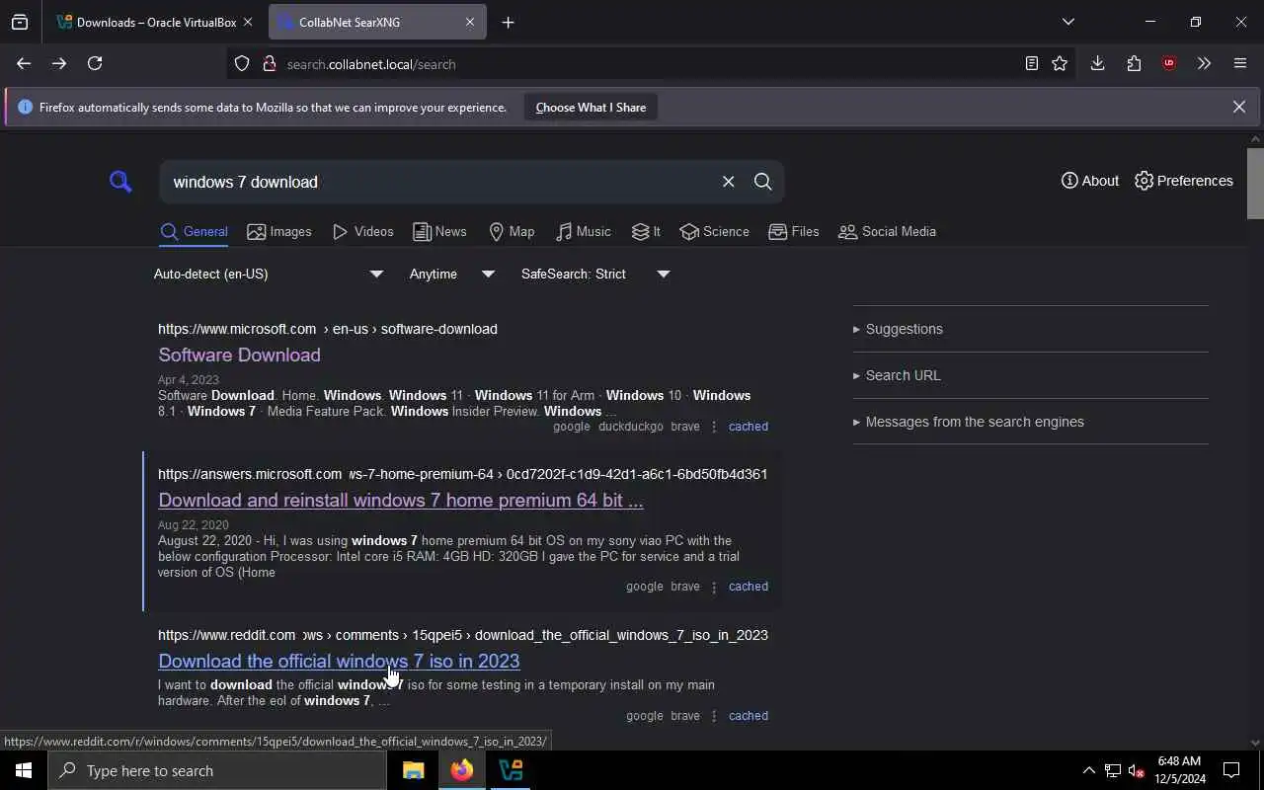This screenshot has height=790, width=1264.
Task: Open tracking protection shield icon
Action: 242,64
